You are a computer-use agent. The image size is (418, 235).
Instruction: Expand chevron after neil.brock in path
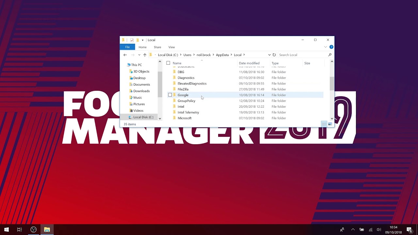click(213, 55)
